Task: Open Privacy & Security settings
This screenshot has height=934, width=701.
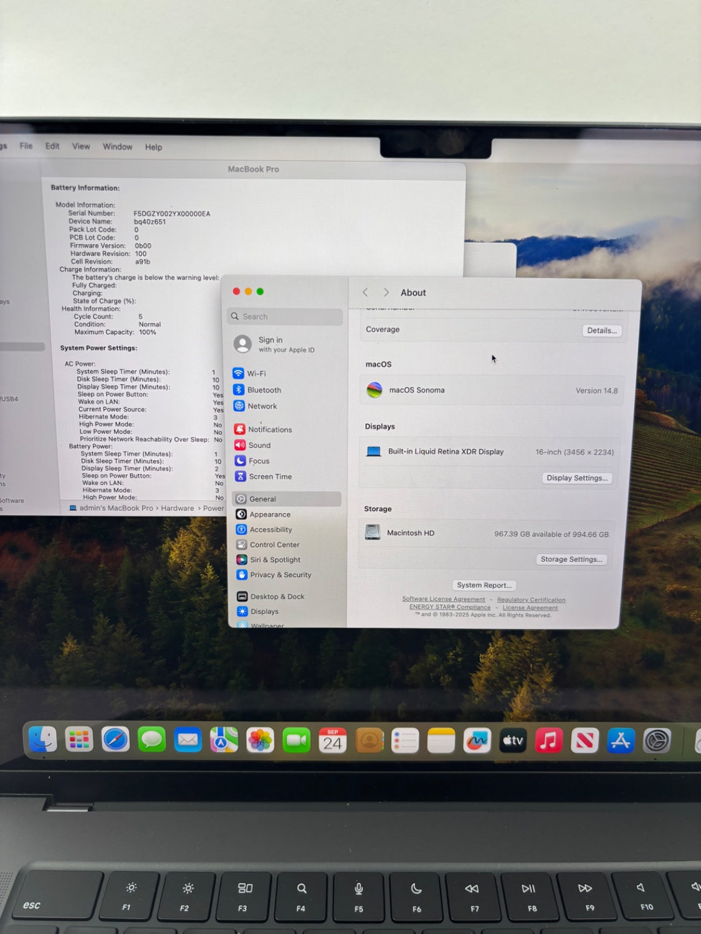Action: point(280,575)
